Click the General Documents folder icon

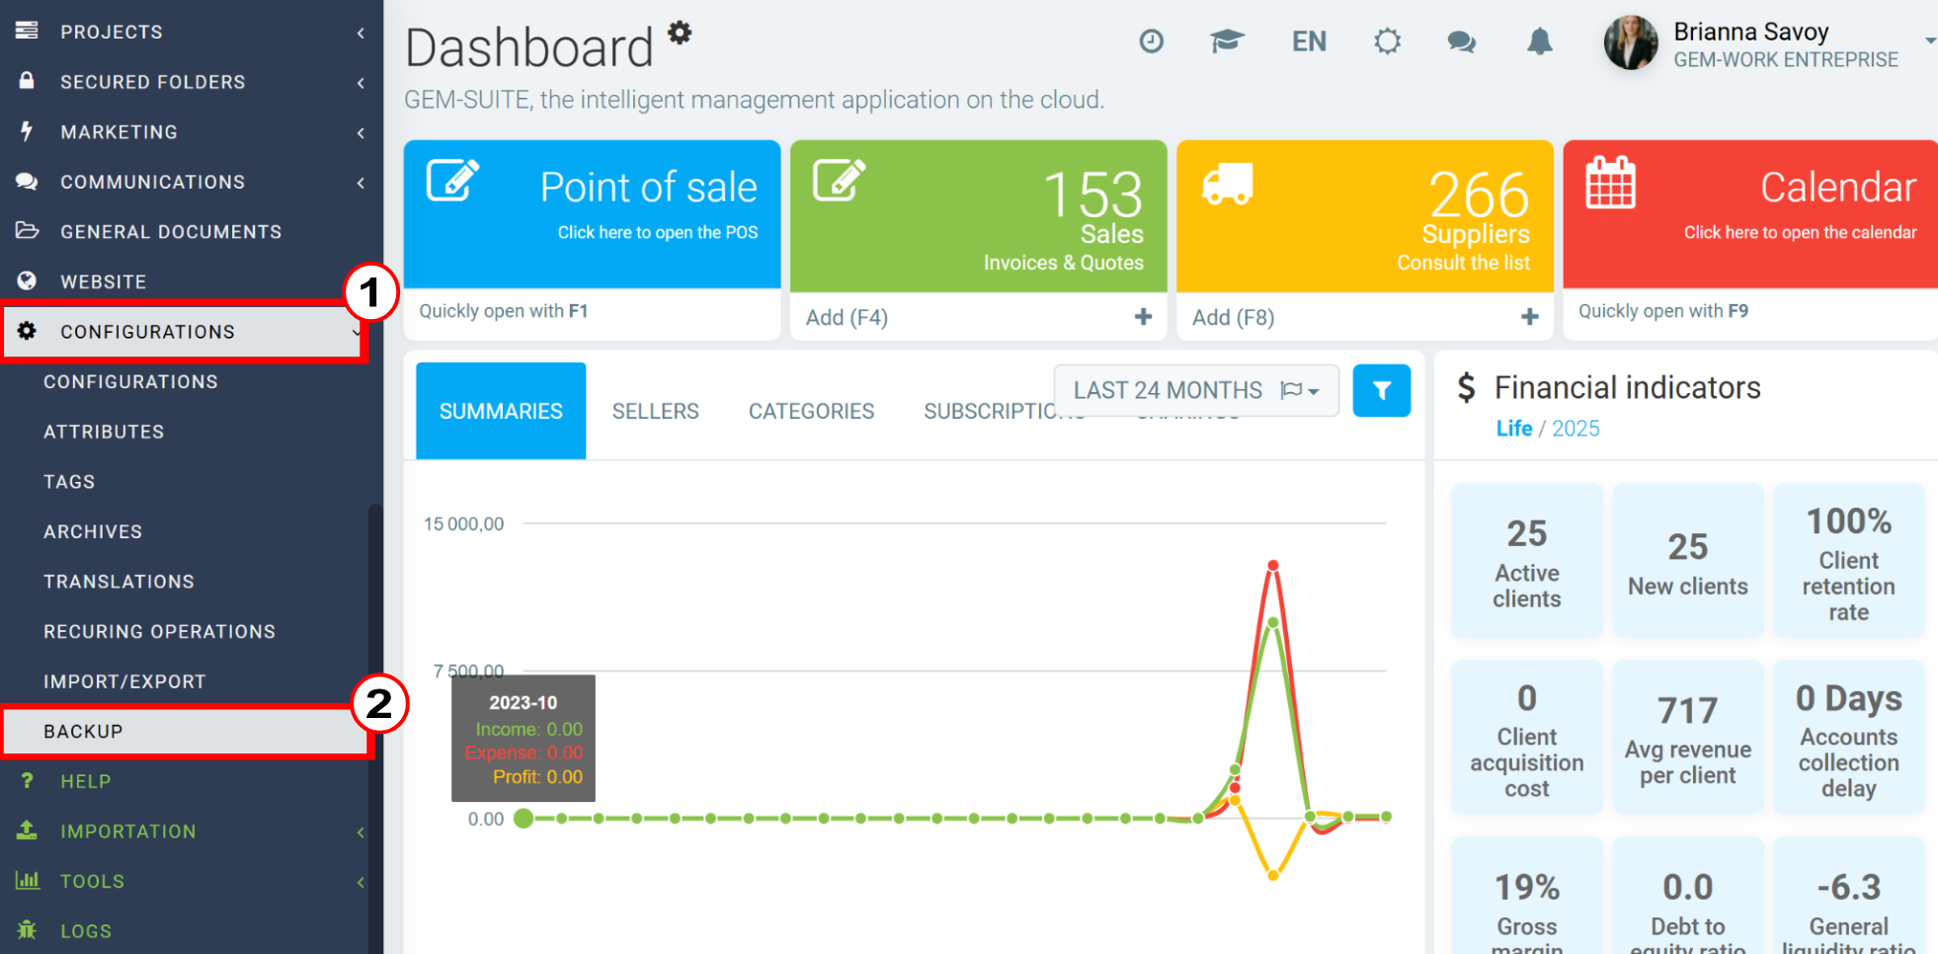click(27, 231)
